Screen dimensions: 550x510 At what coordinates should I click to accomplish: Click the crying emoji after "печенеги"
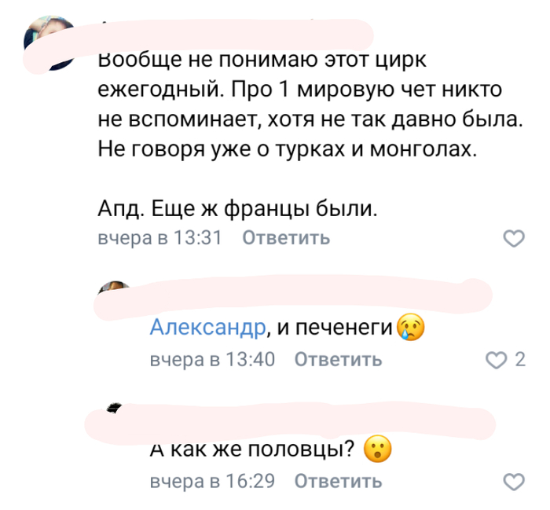click(x=410, y=326)
